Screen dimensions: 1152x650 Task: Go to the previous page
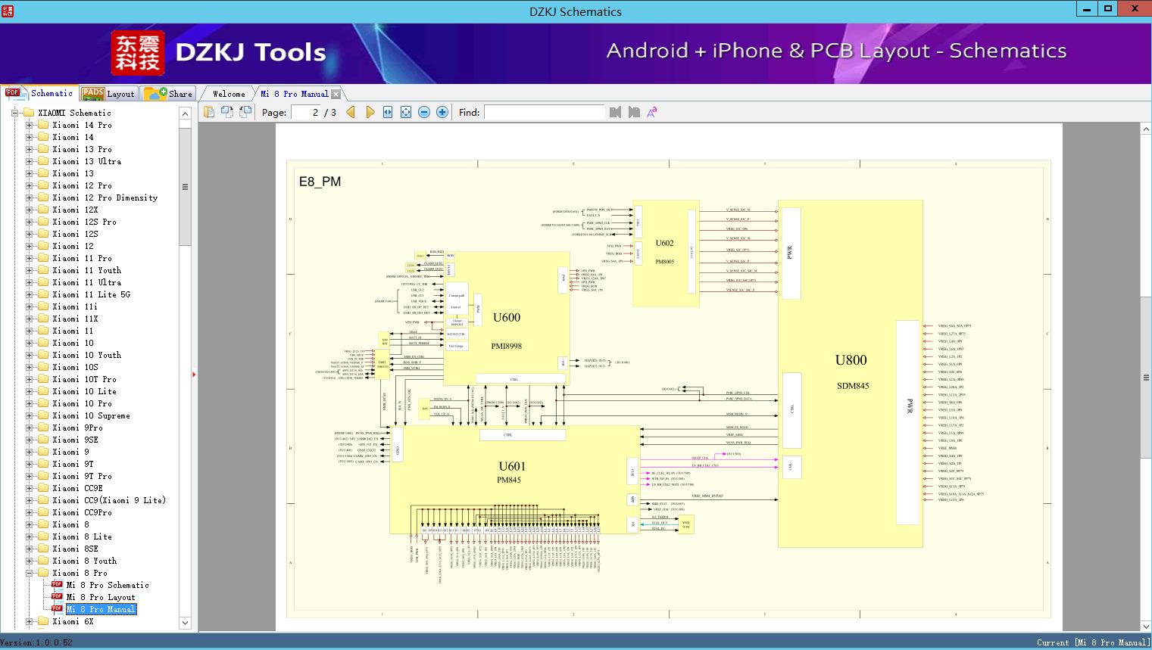(351, 112)
